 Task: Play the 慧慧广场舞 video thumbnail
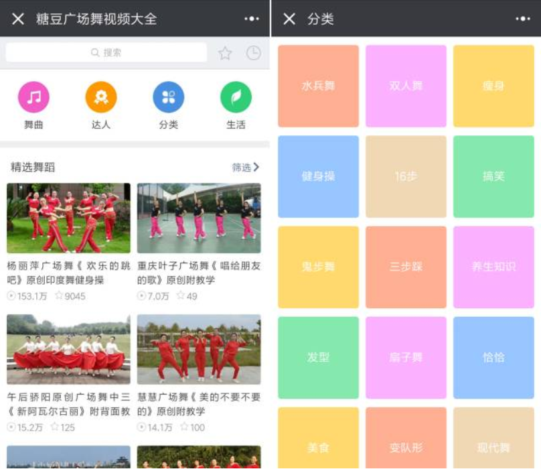[199, 349]
